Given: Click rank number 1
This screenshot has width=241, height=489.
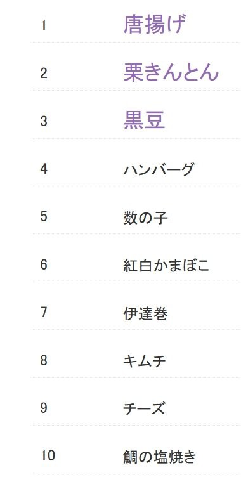Looking at the screenshot, I should pos(44,25).
